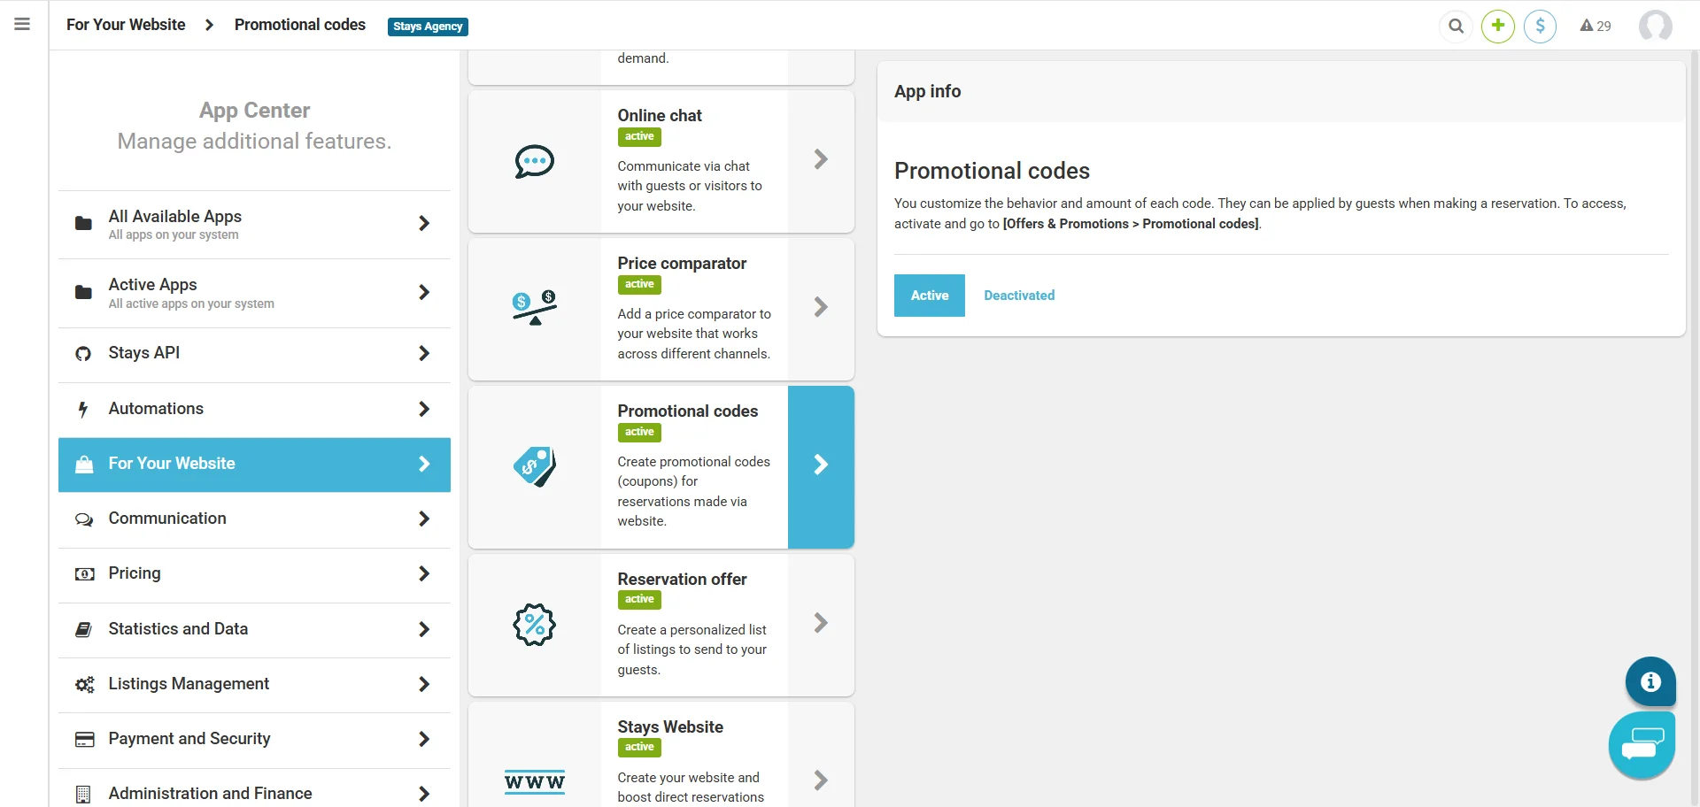
Task: Expand the Online chat app arrow
Action: point(821,160)
